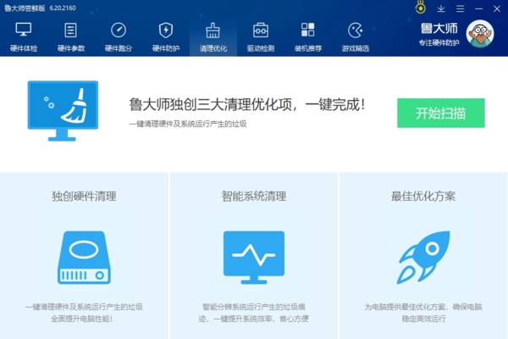Start scanning with 开始扫描 button
Screen dimensions: 508x339
click(441, 113)
